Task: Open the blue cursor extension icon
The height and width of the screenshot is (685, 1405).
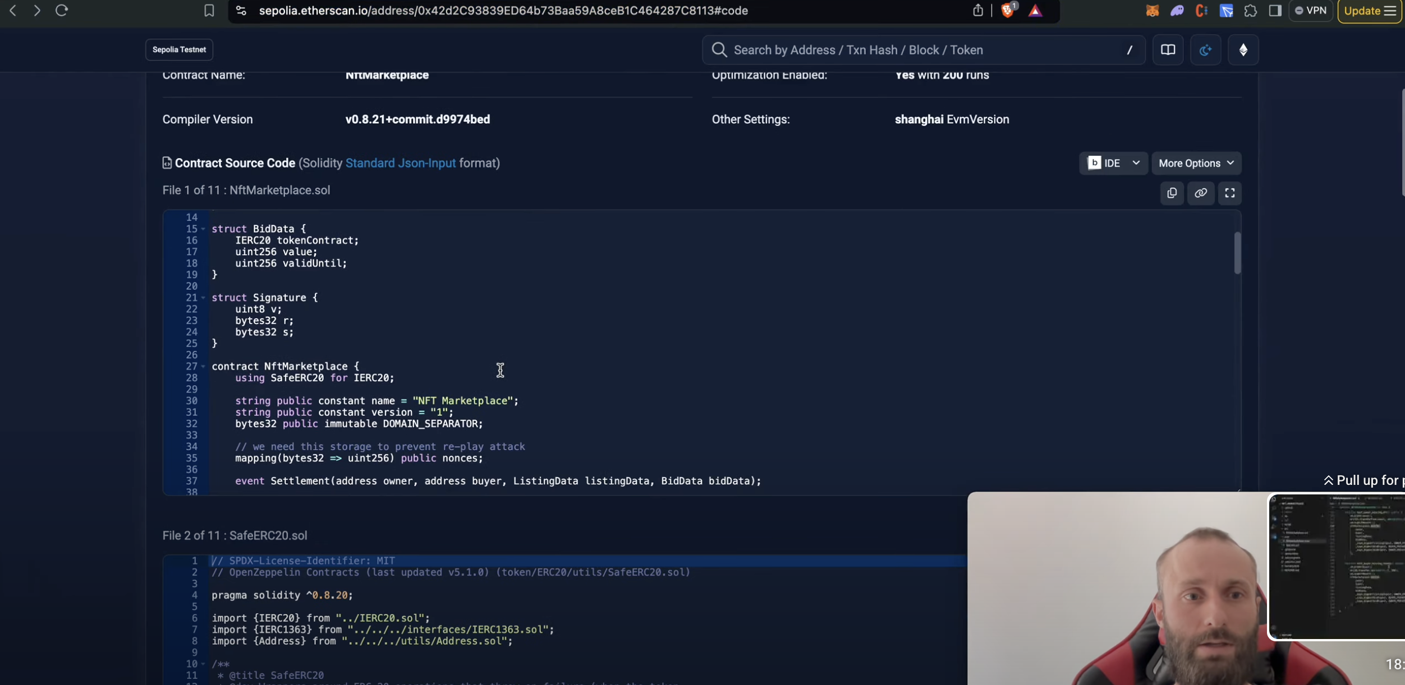Action: (x=1226, y=11)
